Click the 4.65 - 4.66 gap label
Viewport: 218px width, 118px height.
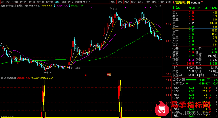(74, 68)
